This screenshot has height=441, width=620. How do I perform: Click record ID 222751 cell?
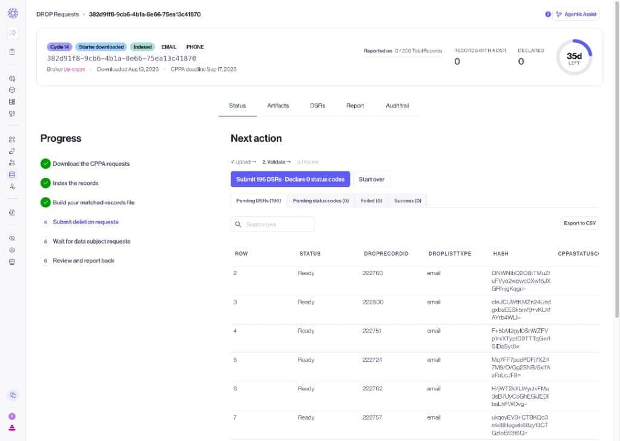tap(372, 331)
